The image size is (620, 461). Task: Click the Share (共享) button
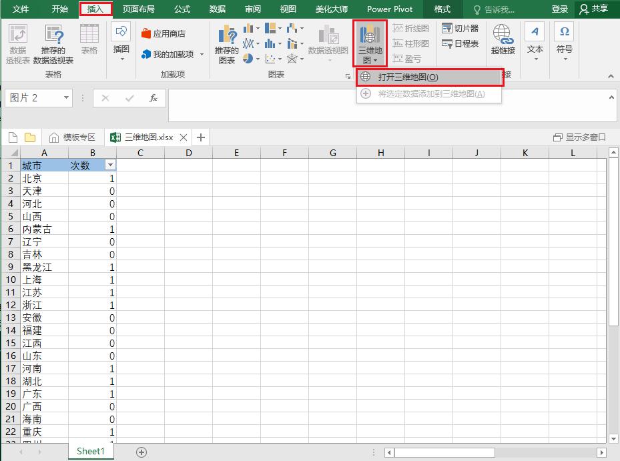(594, 9)
